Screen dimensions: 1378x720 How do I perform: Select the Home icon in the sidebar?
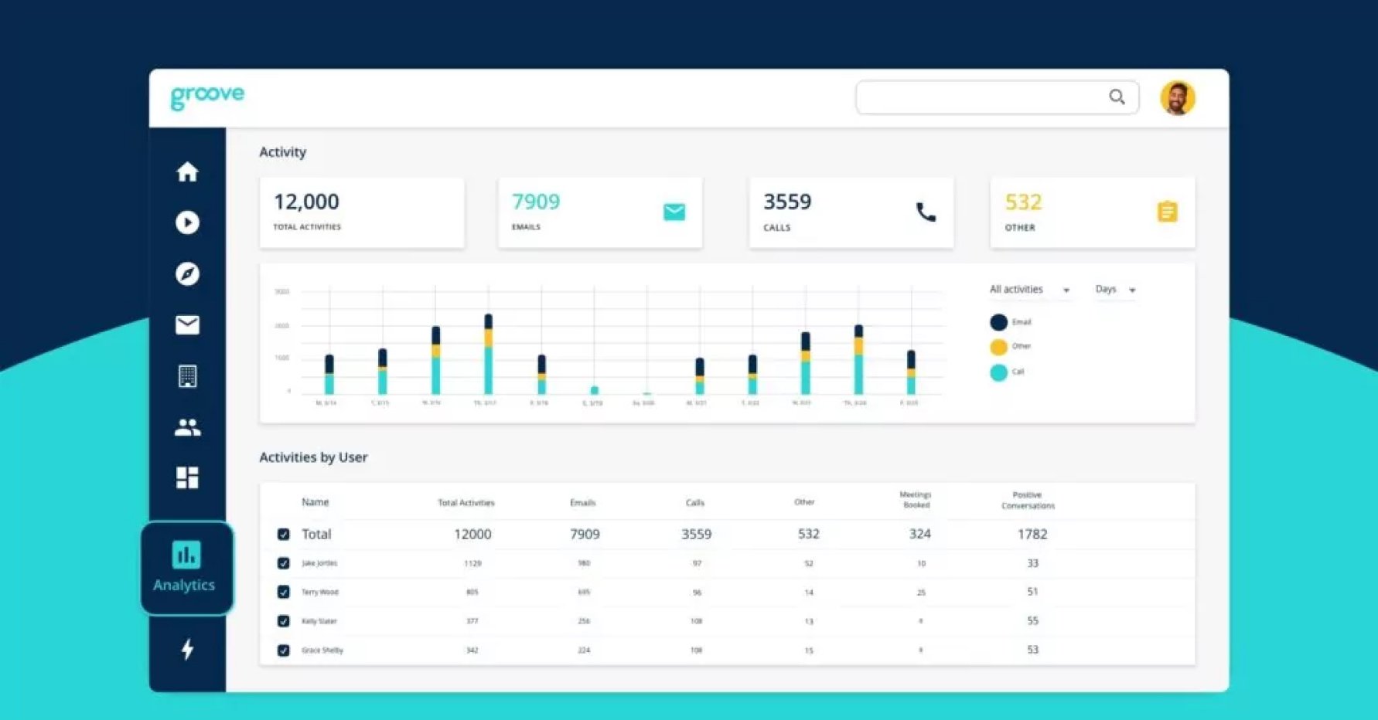186,172
